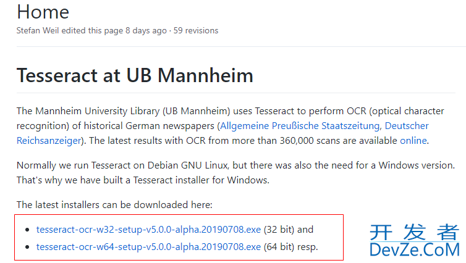Click the bullet before the w32 installer

[x=27, y=230]
